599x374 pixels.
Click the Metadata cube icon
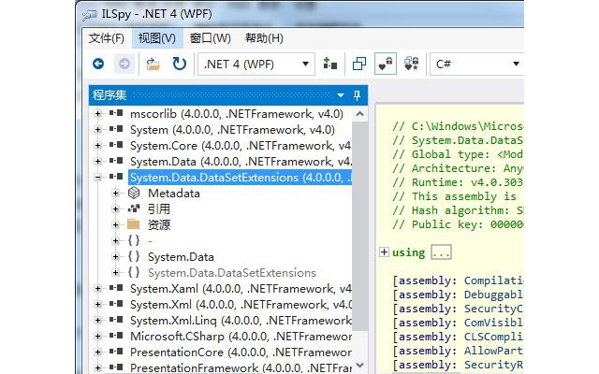pos(134,194)
